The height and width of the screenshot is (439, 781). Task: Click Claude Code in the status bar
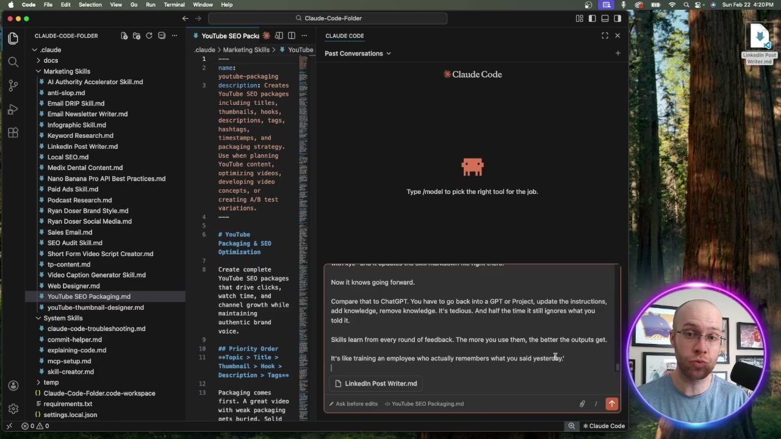(603, 426)
